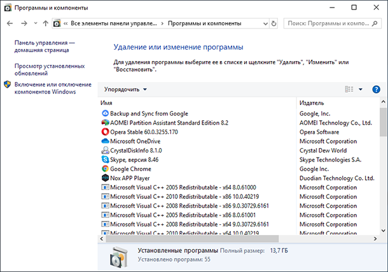Click the vertical scrollbar down arrow
The width and height of the screenshot is (388, 272).
pyautogui.click(x=384, y=231)
